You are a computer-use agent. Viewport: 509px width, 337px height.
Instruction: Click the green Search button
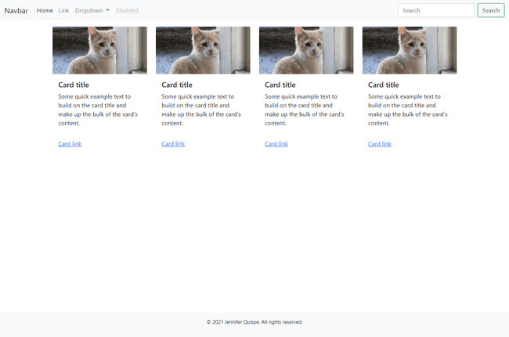[491, 10]
